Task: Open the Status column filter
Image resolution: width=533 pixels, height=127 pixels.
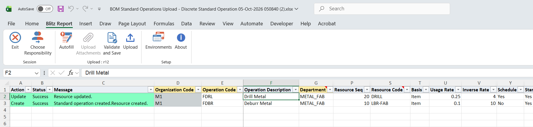Action: [50, 90]
